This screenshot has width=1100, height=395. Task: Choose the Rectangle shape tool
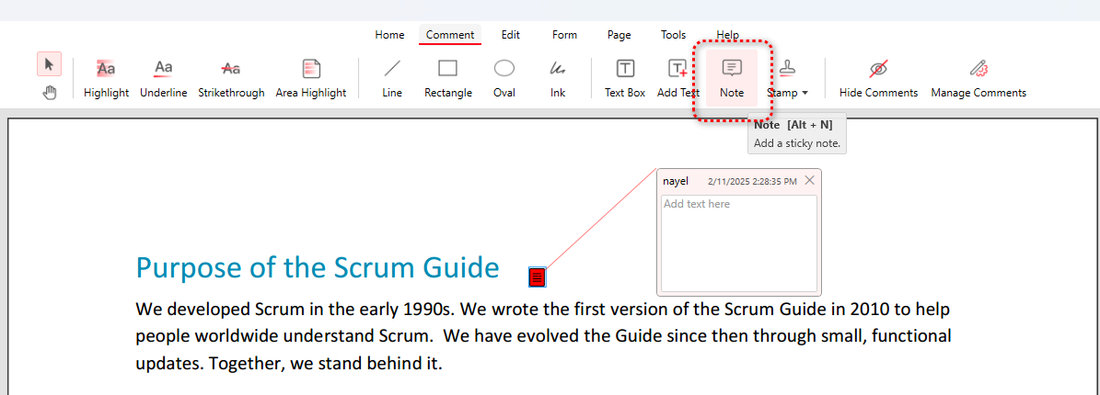(447, 77)
